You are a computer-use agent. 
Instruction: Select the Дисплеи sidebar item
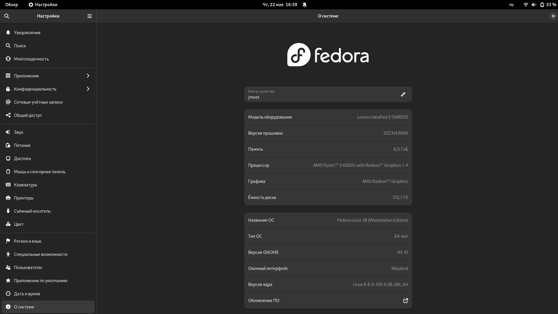[x=48, y=158]
